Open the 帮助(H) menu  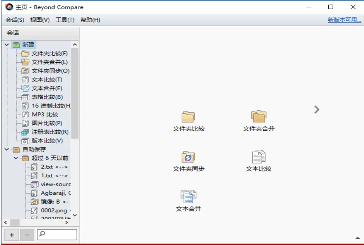point(90,20)
